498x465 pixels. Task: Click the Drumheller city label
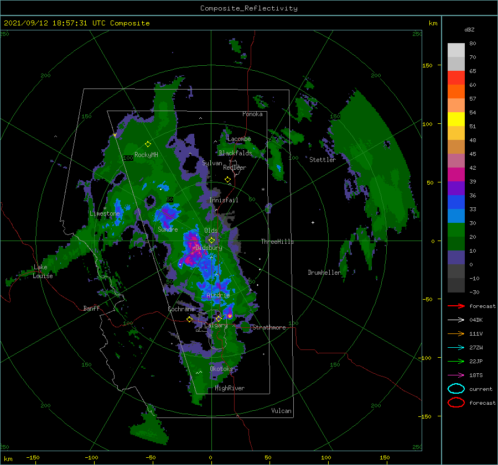pos(324,273)
